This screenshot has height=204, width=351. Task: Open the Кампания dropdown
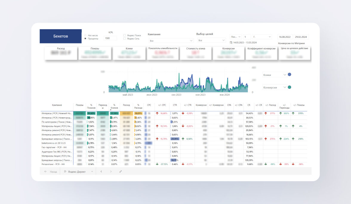click(x=171, y=41)
